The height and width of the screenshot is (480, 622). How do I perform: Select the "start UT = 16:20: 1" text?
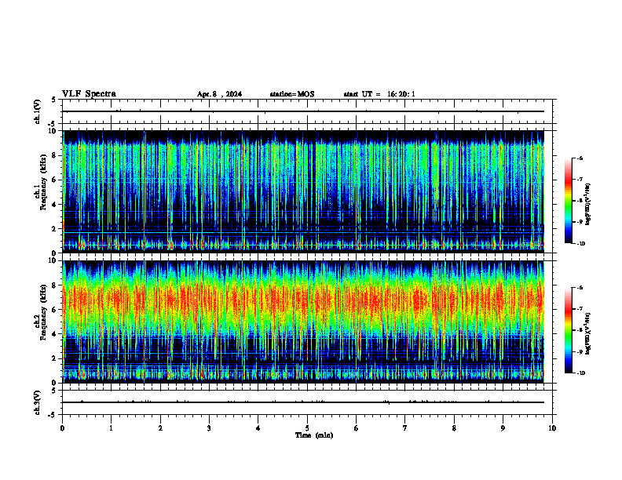[x=379, y=94]
